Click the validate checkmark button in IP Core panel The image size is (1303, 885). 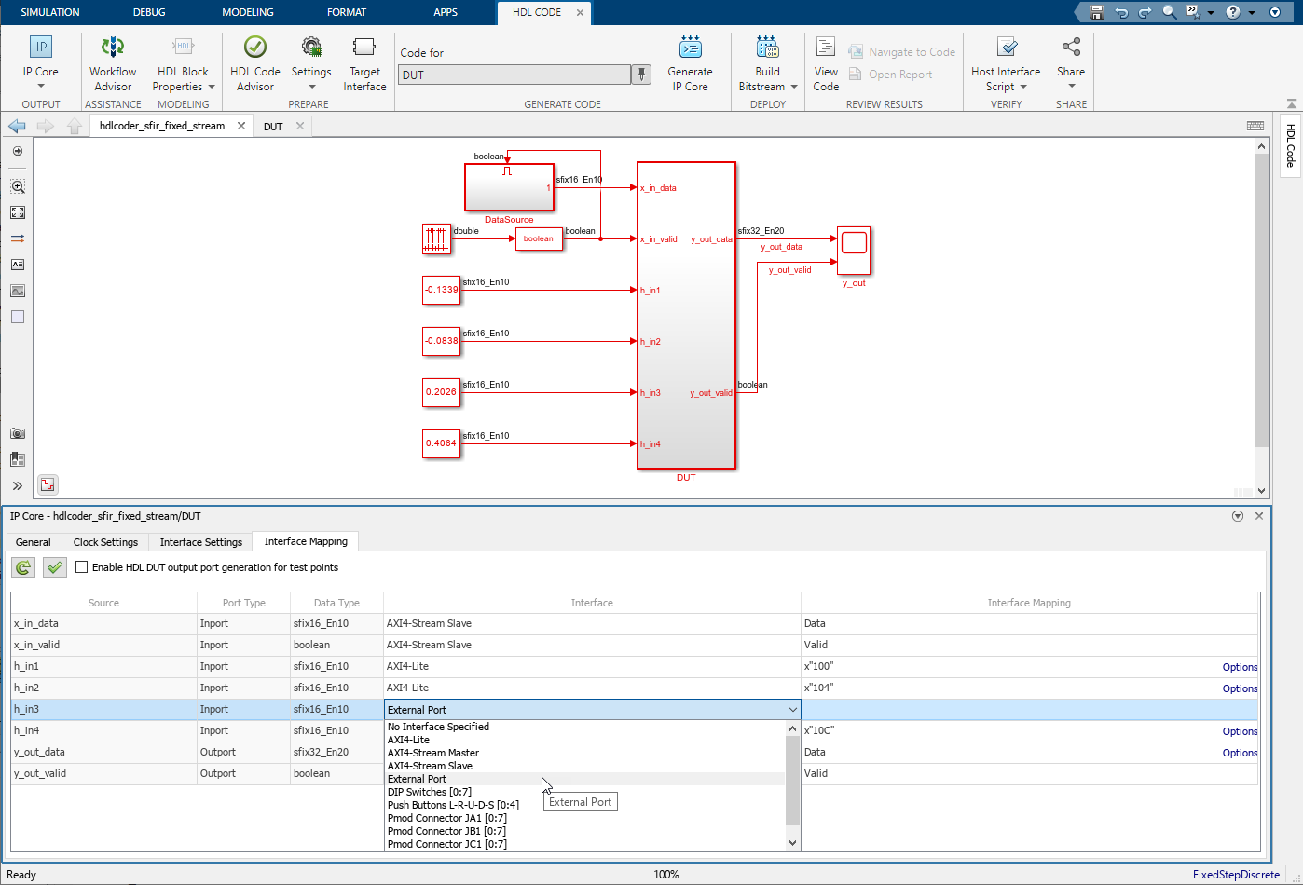pyautogui.click(x=55, y=567)
